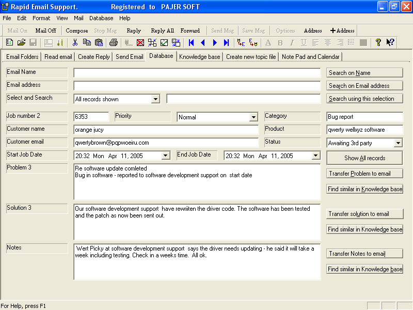Viewport: 413px width, 310px height.
Task: Switch to the Create Reply tab
Action: click(94, 57)
